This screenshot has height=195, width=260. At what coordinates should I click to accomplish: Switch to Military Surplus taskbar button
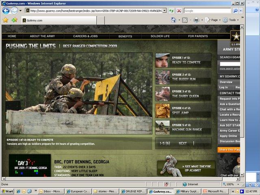188,191
